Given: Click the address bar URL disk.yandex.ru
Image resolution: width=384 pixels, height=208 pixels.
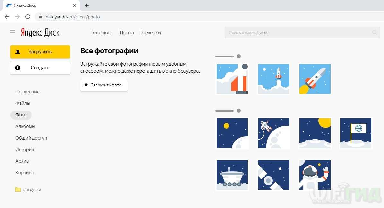Looking at the screenshot, I should (73, 17).
